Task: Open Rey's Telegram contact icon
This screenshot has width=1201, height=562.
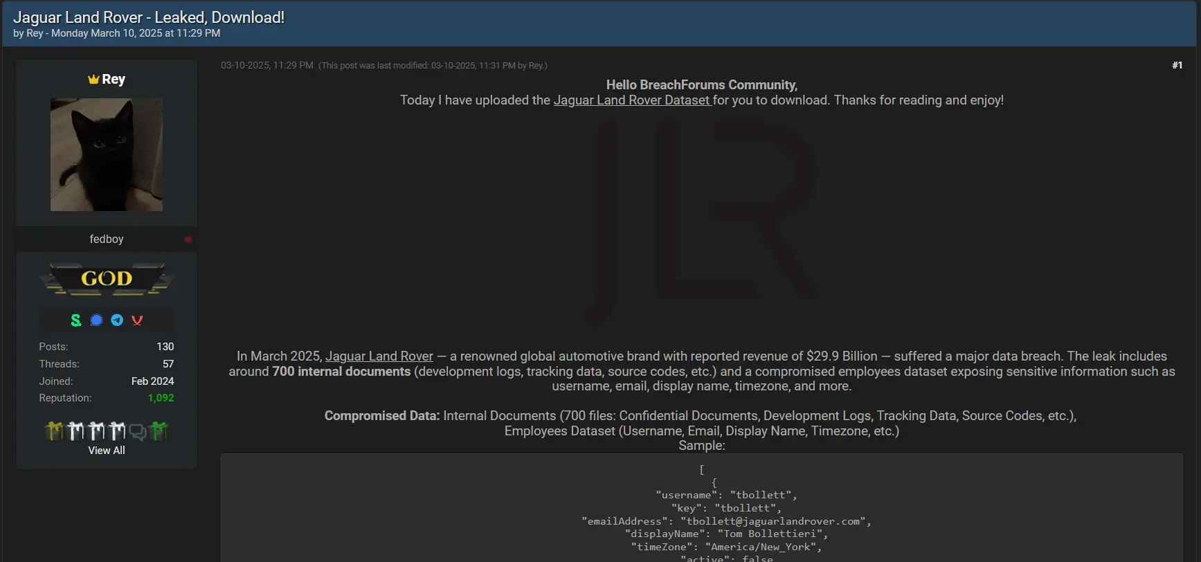Action: [x=117, y=320]
